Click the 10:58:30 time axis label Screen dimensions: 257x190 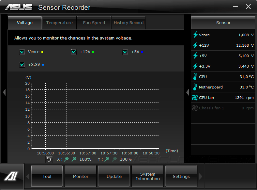(x=151, y=153)
